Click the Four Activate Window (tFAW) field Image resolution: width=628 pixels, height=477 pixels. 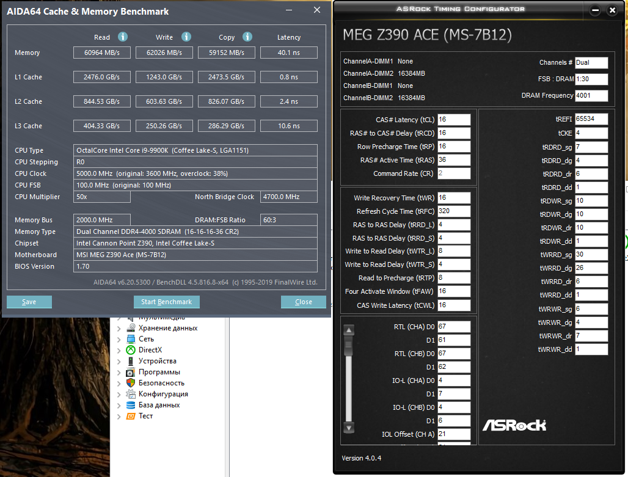point(454,291)
